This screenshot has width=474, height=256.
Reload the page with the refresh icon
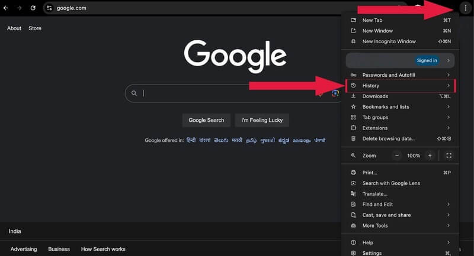33,8
